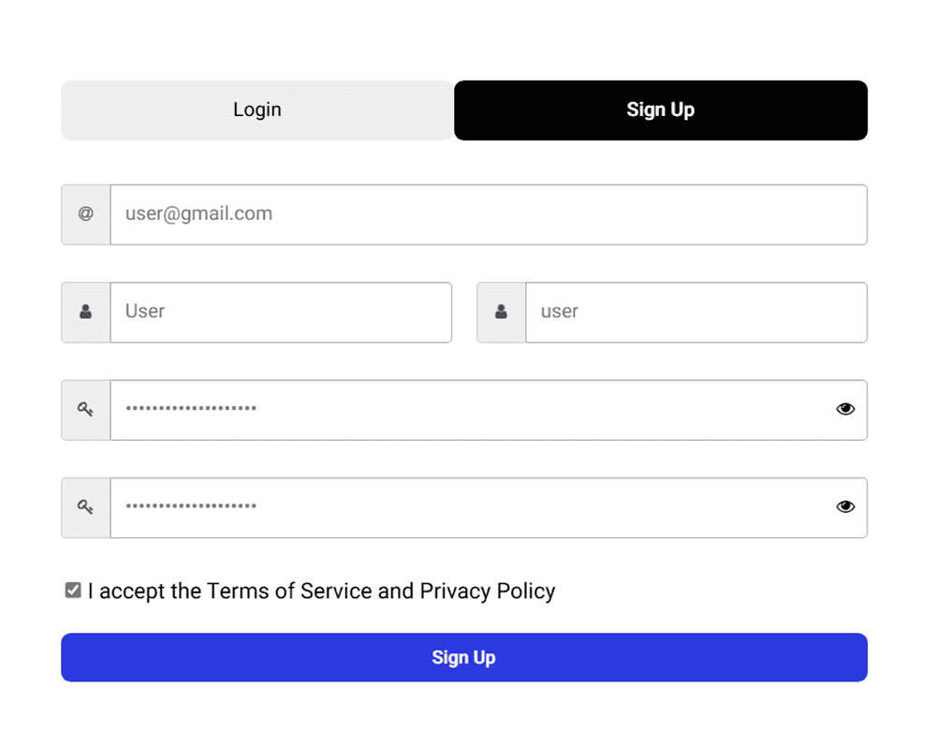Viewport: 936px width, 747px height.
Task: Click the masked dots in the confirm password
Action: pos(191,507)
